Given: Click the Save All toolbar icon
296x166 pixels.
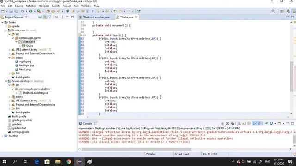Looking at the screenshot, I should click(x=16, y=11).
